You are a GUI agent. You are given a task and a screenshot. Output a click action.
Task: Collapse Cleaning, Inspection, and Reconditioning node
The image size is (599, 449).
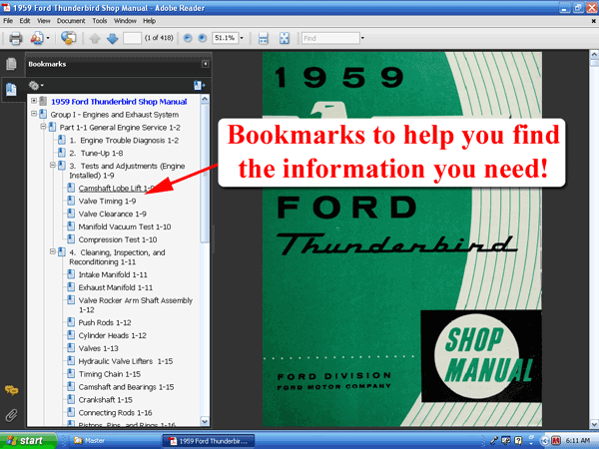[x=53, y=251]
